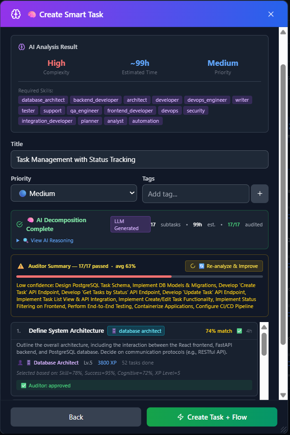
Task: Click the LLM Generated badge
Action: (x=130, y=225)
